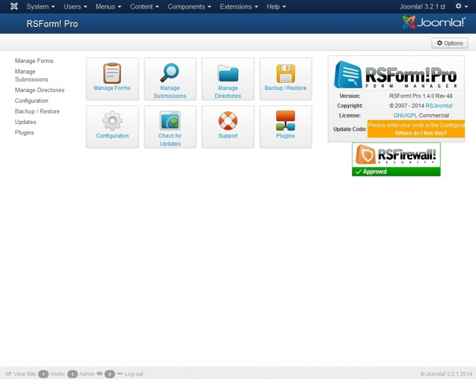The height and width of the screenshot is (379, 476).
Task: Expand the Extensions dropdown menu
Action: click(239, 6)
